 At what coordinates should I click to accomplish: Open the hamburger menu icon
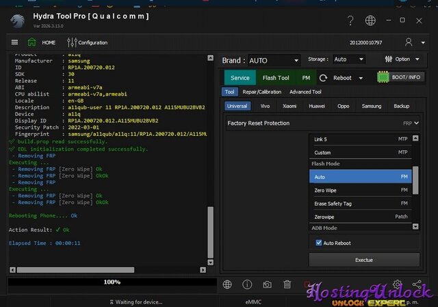[x=15, y=42]
